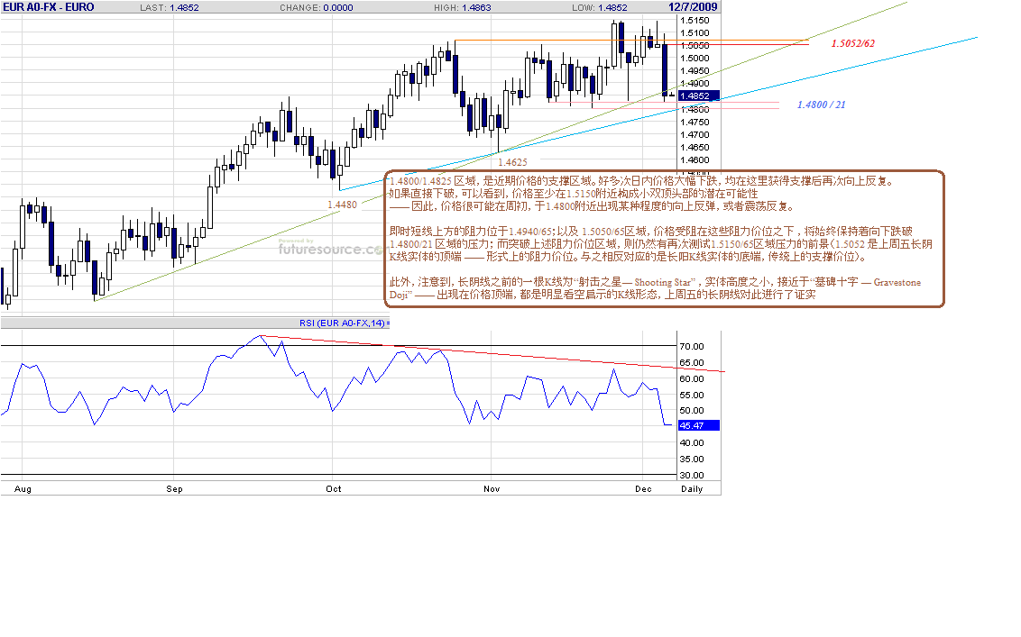
Task: Click the 'EUR A0-FX - EURO' chart title
Action: click(49, 7)
